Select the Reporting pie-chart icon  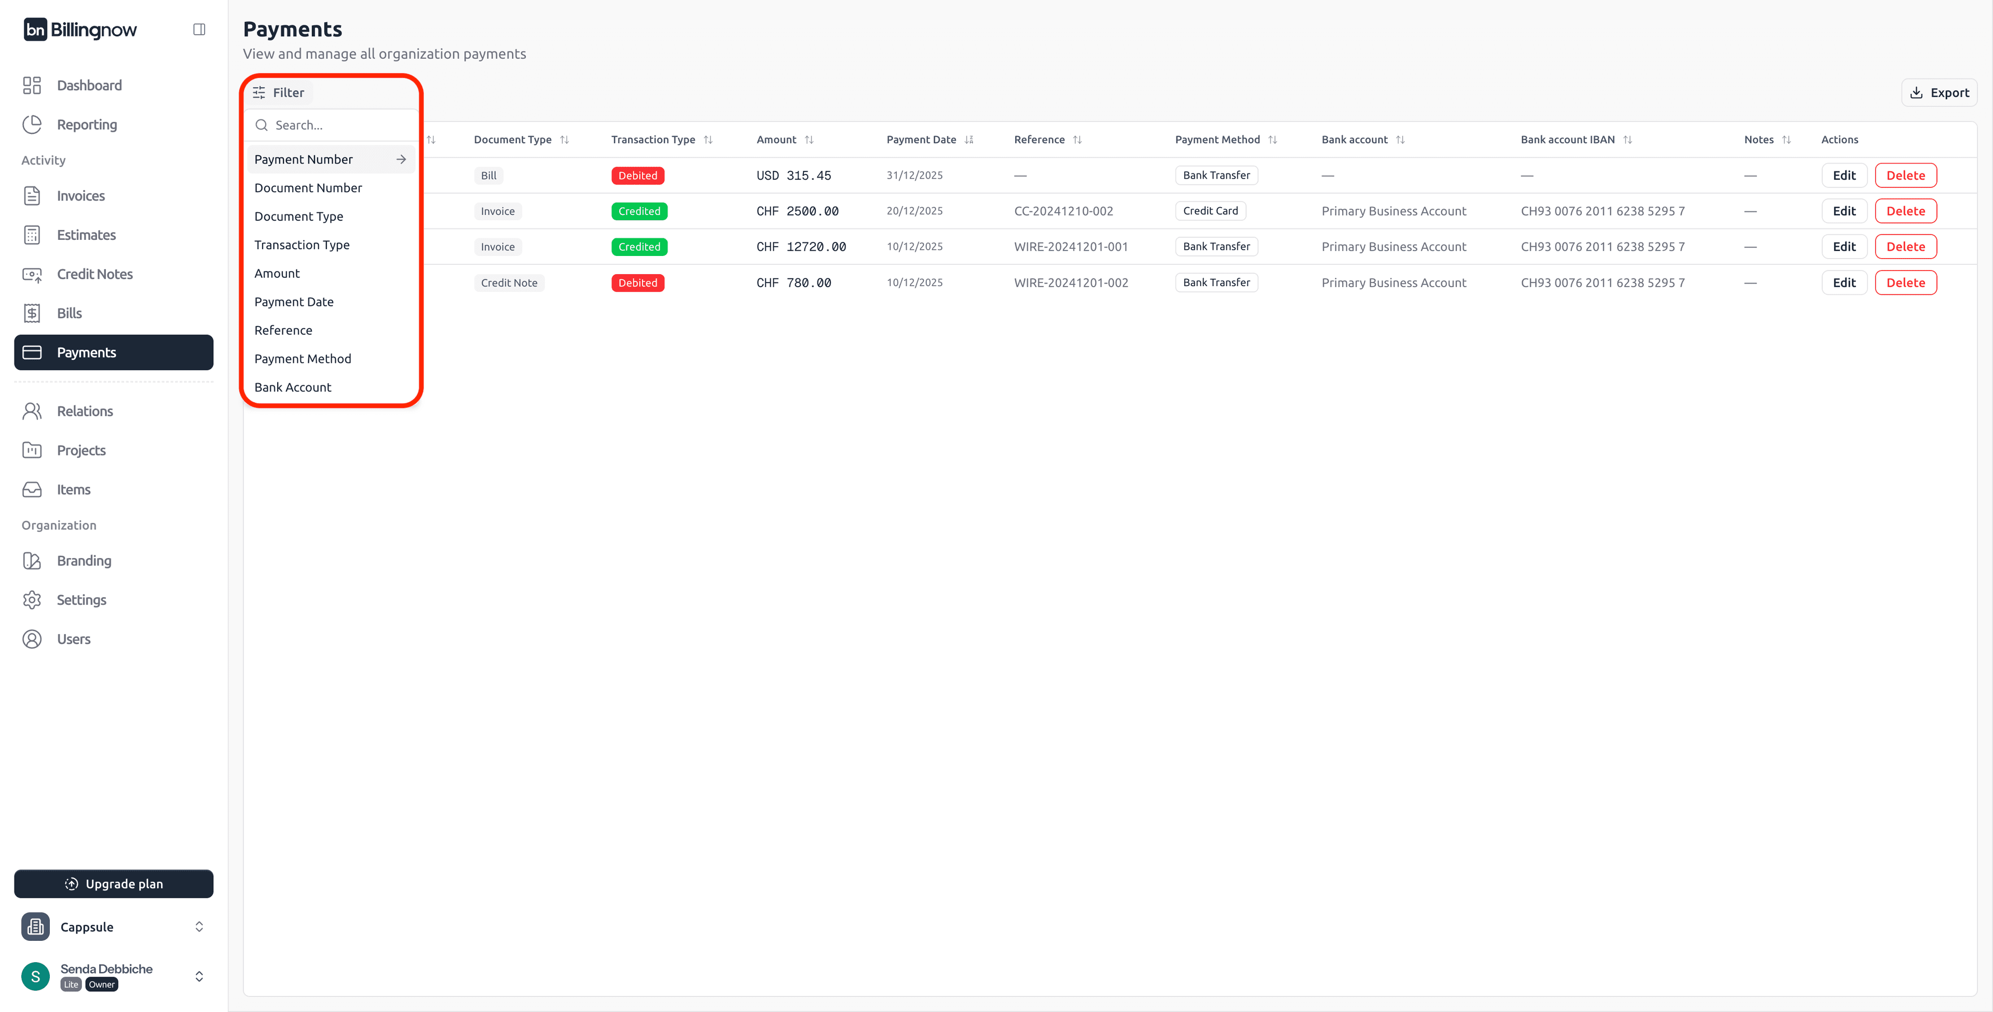pyautogui.click(x=32, y=124)
